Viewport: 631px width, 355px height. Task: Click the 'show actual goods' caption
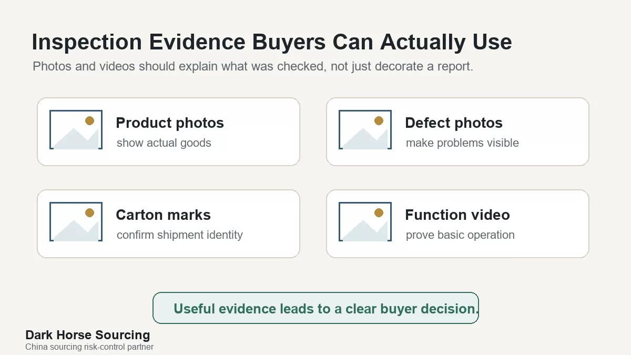[x=164, y=143]
